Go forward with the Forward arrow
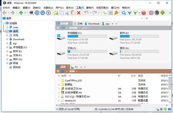This screenshot has width=173, height=113. click(x=13, y=13)
